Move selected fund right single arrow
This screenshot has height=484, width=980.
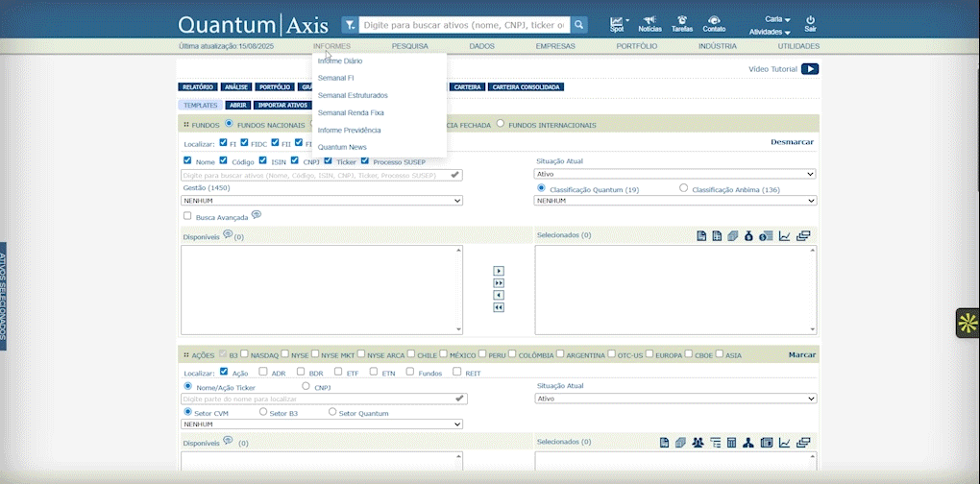(x=499, y=271)
